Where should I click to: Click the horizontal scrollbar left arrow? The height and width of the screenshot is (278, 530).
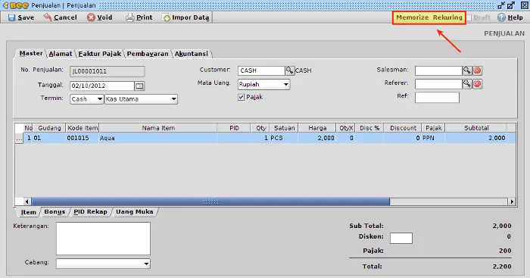(x=26, y=202)
